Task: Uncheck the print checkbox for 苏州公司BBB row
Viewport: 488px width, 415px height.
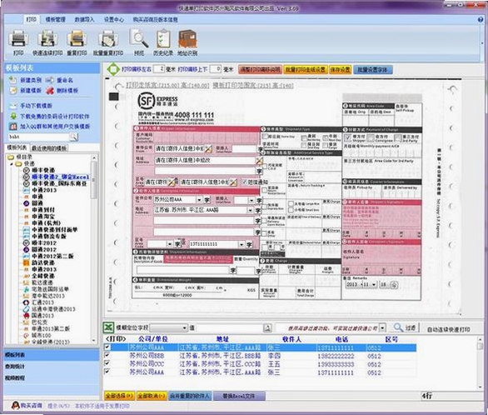Action: [x=107, y=355]
